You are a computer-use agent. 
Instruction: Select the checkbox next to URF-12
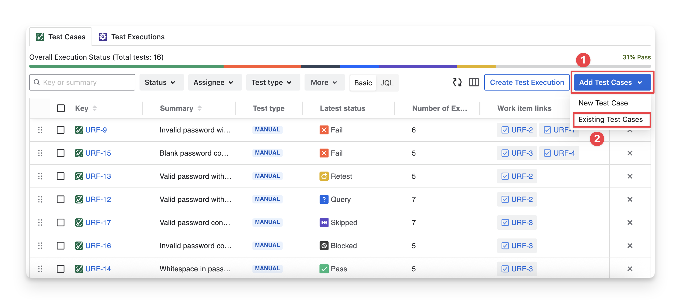pyautogui.click(x=61, y=199)
